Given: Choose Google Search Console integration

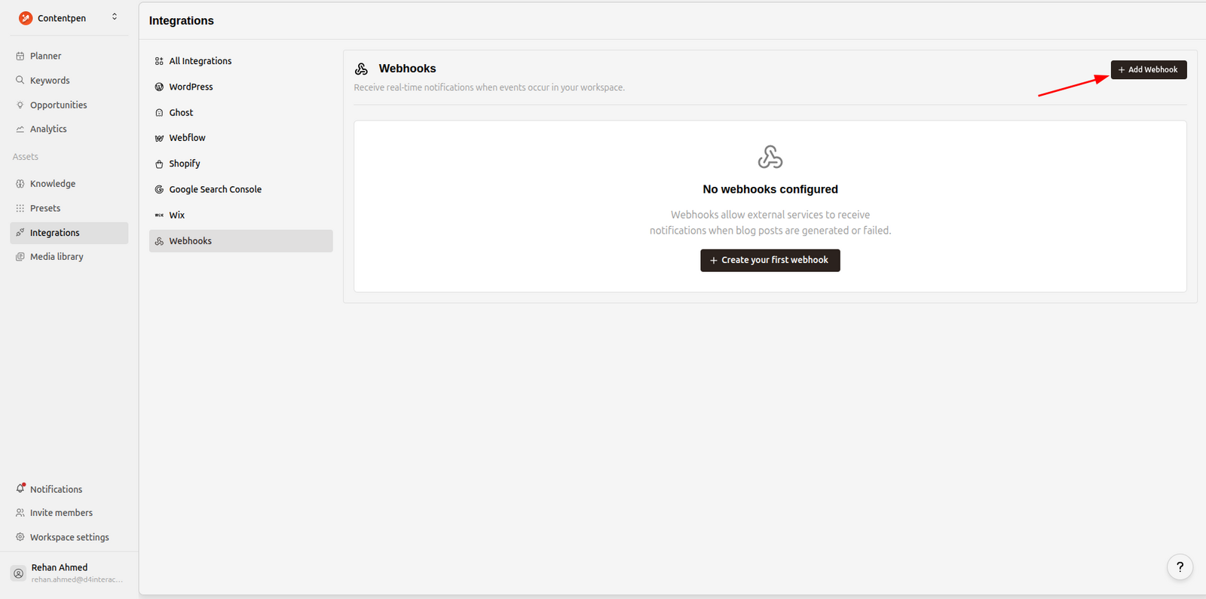Looking at the screenshot, I should [x=215, y=189].
